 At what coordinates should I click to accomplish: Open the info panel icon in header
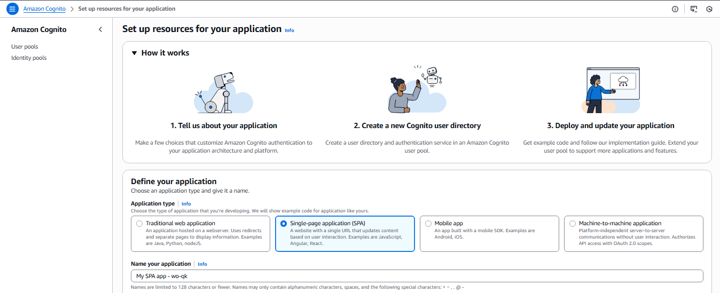(x=675, y=9)
